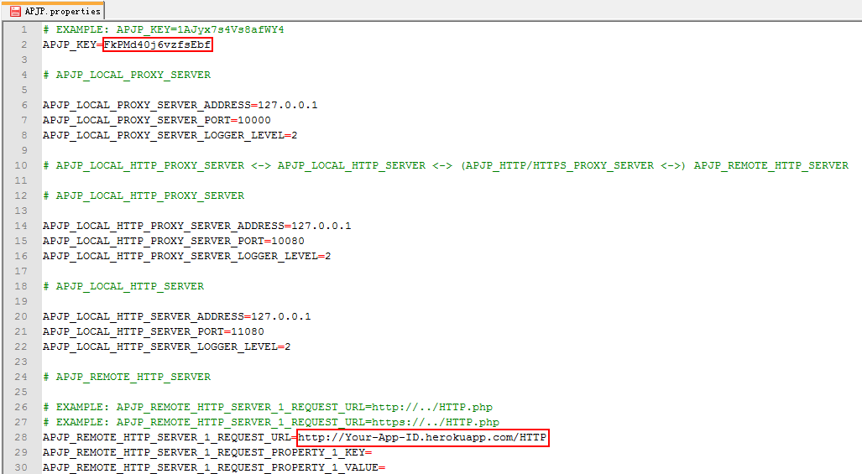Screen dimensions: 862x474
Task: Click the APJP_KEY value FkPMd40j6vzfsEbf
Action: (x=157, y=45)
